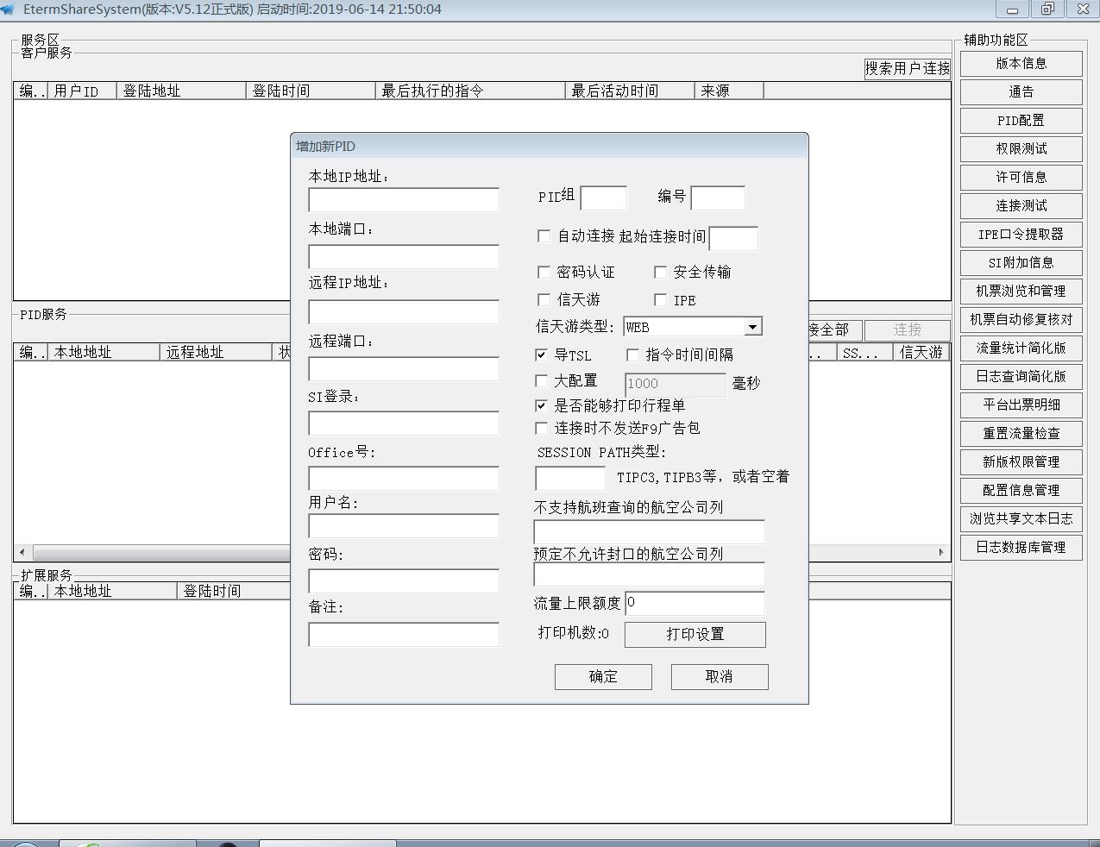Click 搜索用户连接 in the 服务区 panel
The height and width of the screenshot is (847, 1100).
(906, 68)
